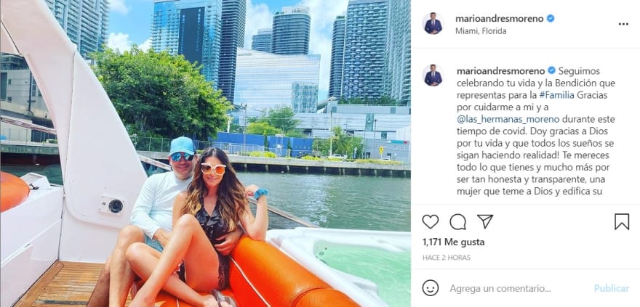Click the verified badge next to header username
640x307 pixels.
[x=551, y=18]
